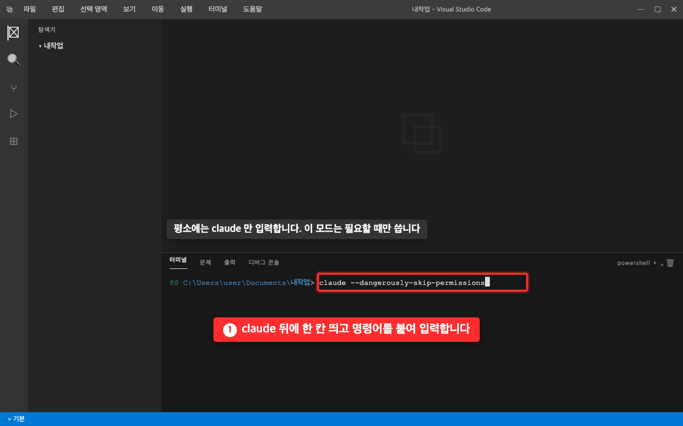Click the powershell terminal label
683x426 pixels.
[633, 263]
